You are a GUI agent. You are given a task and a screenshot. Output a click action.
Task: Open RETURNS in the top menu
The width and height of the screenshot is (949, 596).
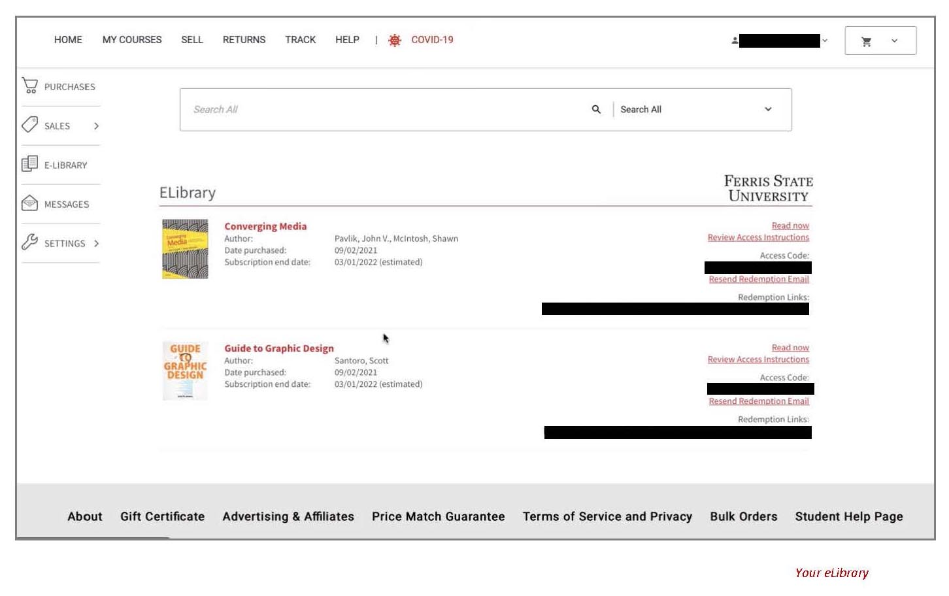[x=244, y=40]
